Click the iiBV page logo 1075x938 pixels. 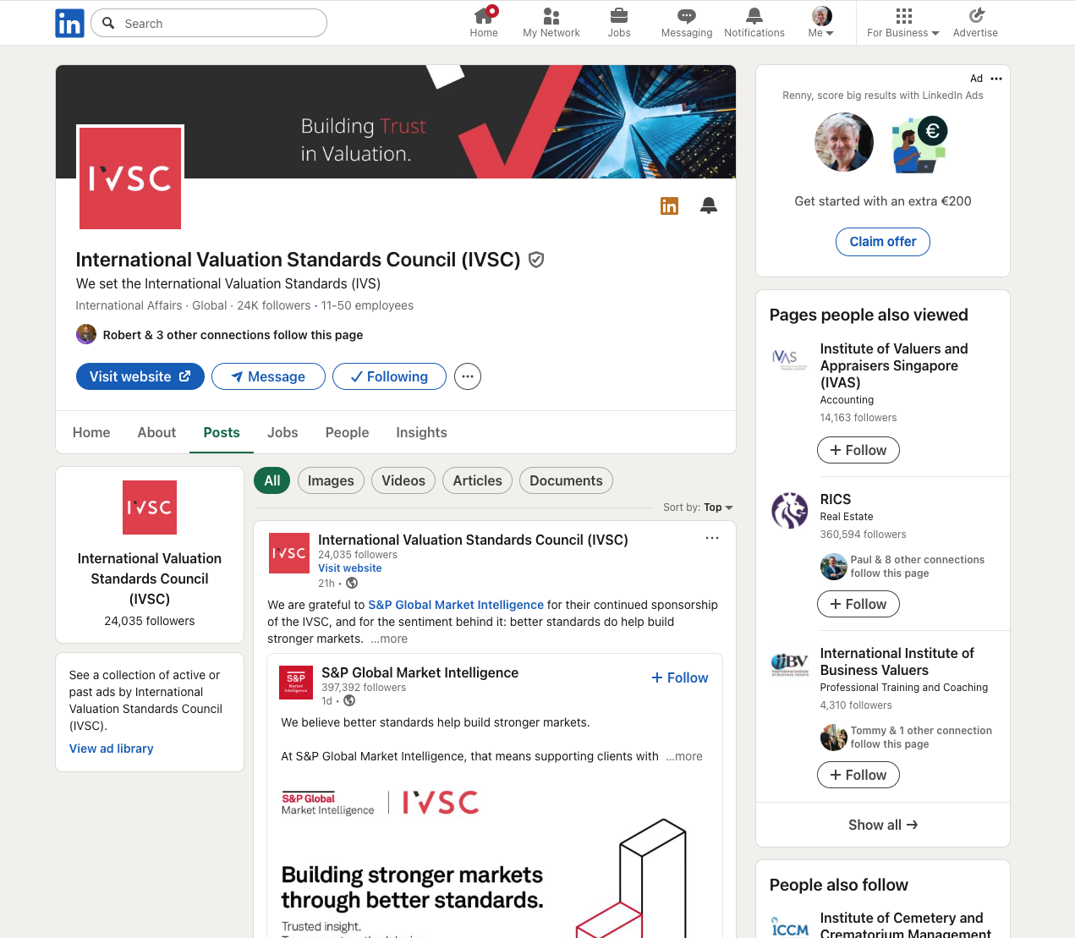pos(790,665)
